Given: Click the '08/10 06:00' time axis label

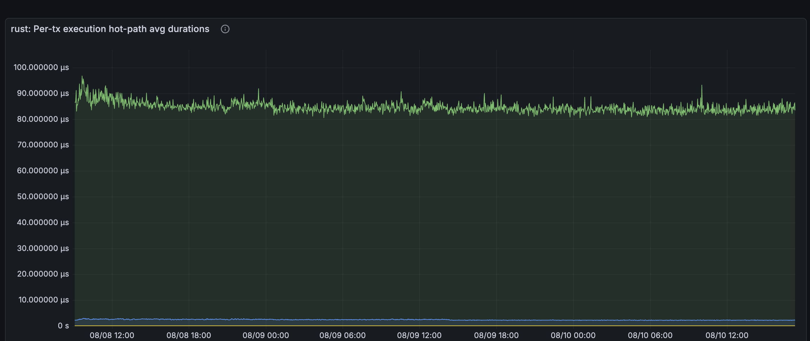Looking at the screenshot, I should click(650, 335).
